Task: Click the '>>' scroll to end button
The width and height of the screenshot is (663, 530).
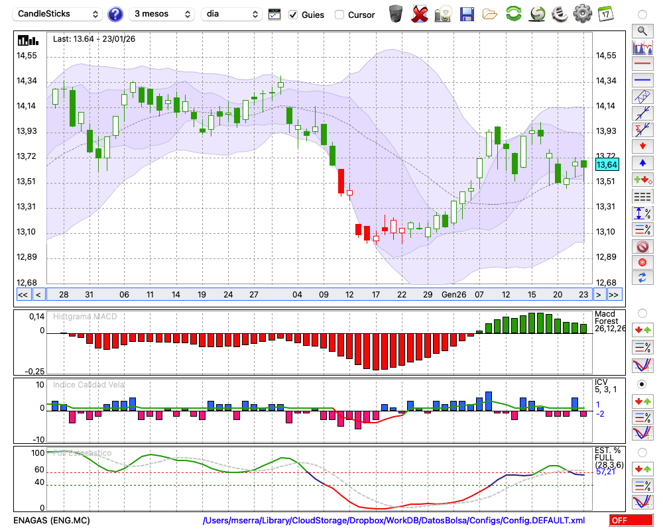Action: (x=614, y=295)
